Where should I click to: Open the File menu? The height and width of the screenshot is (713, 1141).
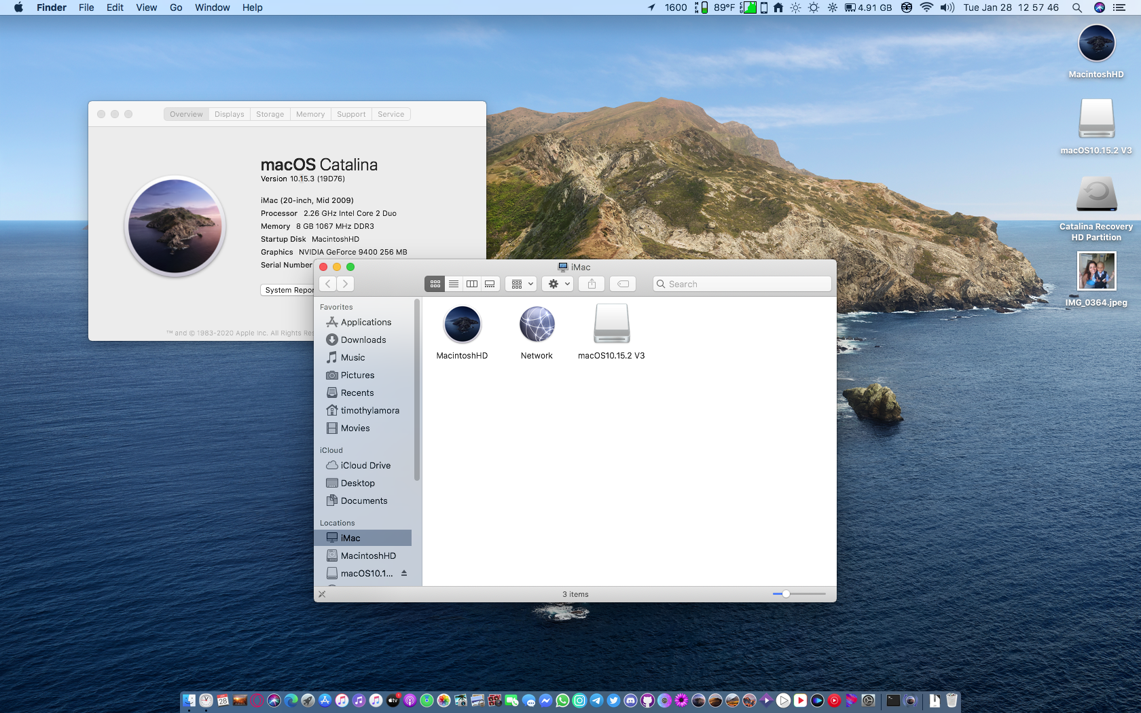click(x=86, y=7)
